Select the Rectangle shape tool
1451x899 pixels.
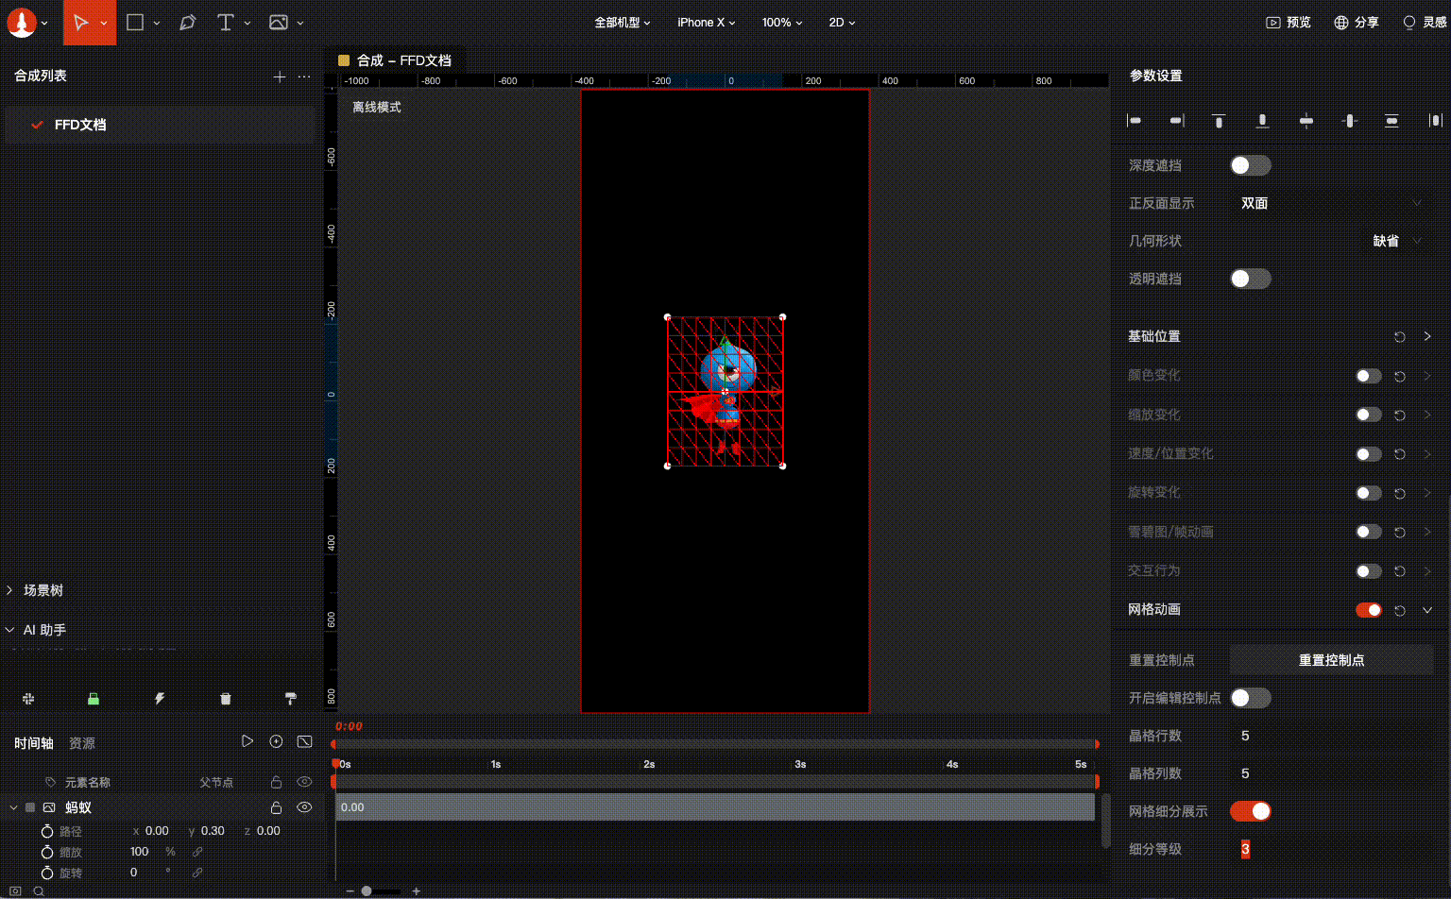click(135, 23)
